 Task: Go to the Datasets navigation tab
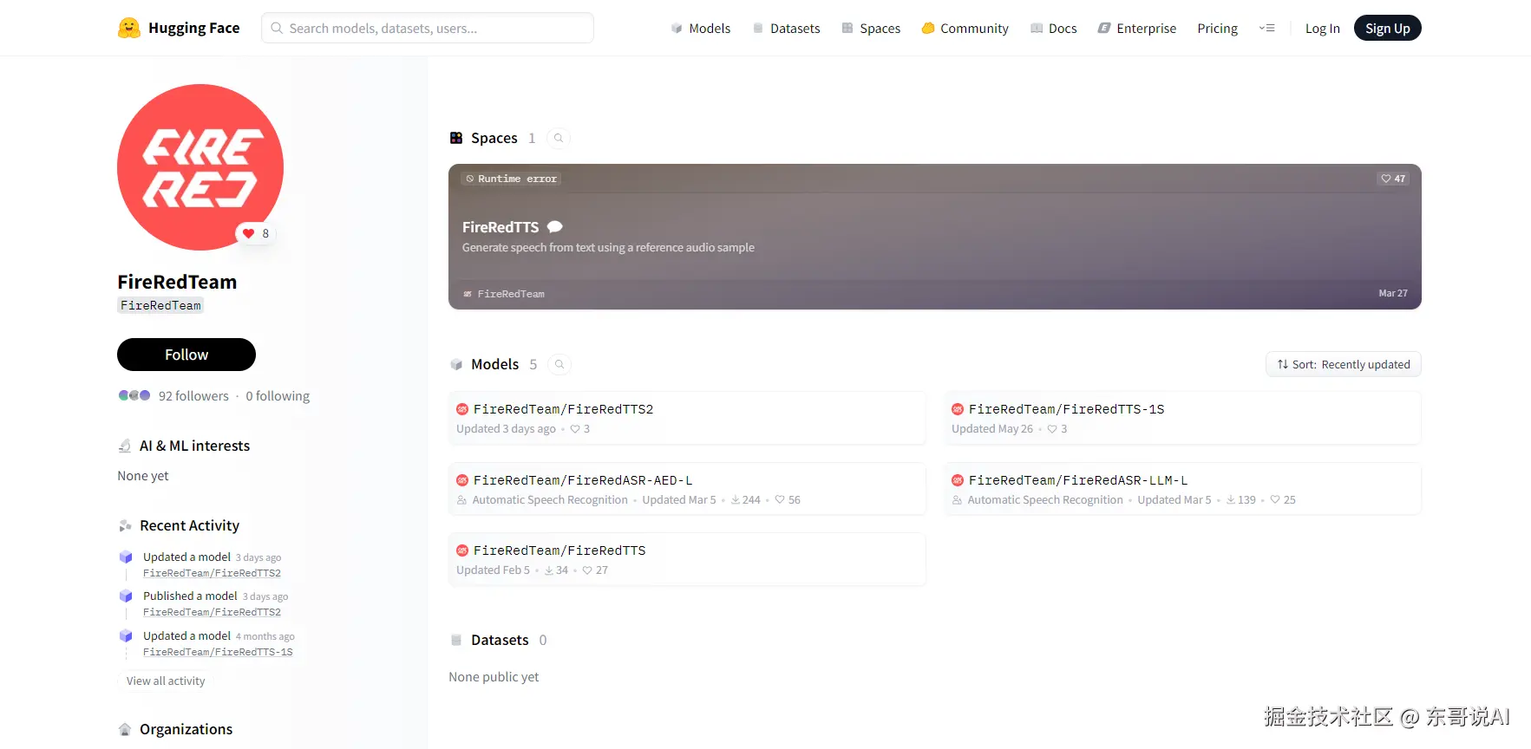tap(786, 29)
